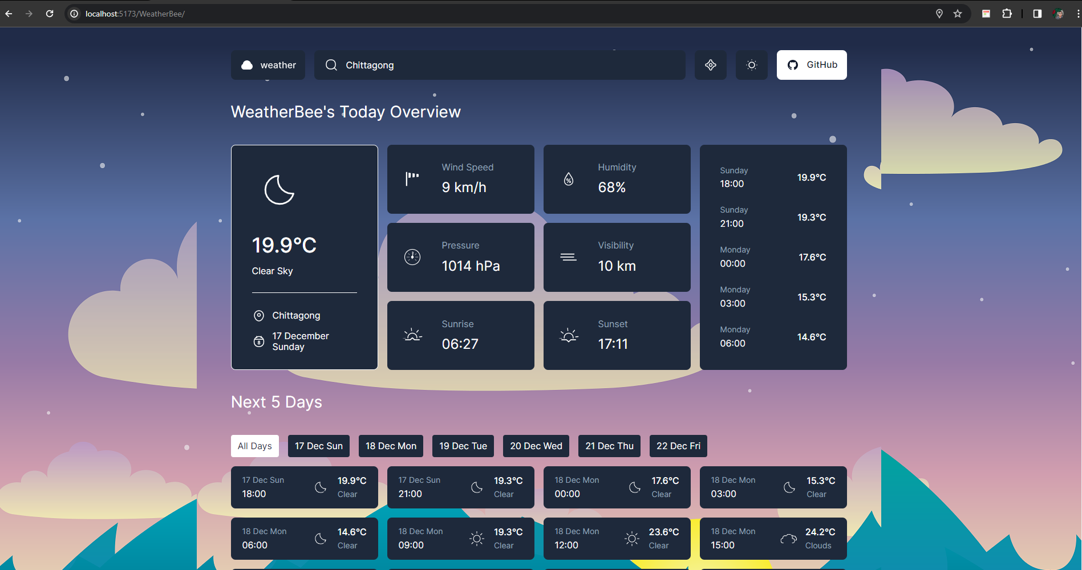Open the browser extensions puzzle icon
1082x570 pixels.
(x=1007, y=14)
